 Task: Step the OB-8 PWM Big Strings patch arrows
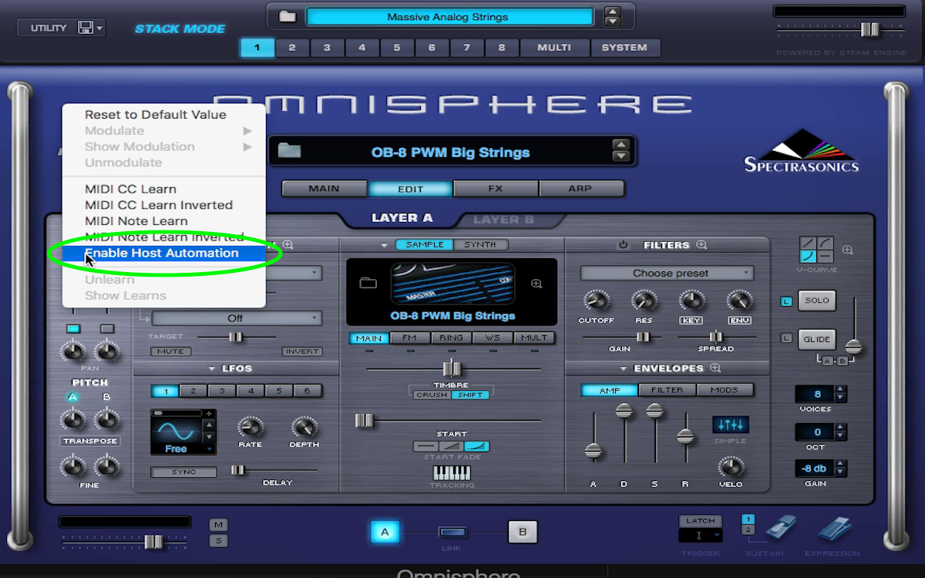click(x=621, y=150)
